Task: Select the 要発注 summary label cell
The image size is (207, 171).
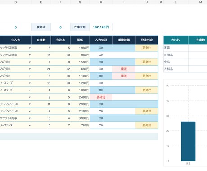Action: point(41,27)
